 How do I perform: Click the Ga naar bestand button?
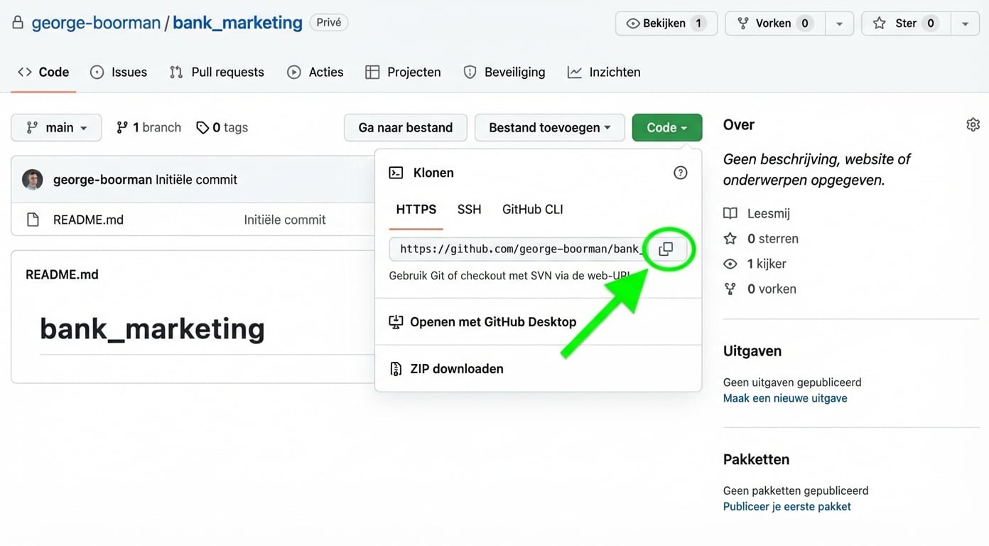tap(405, 127)
